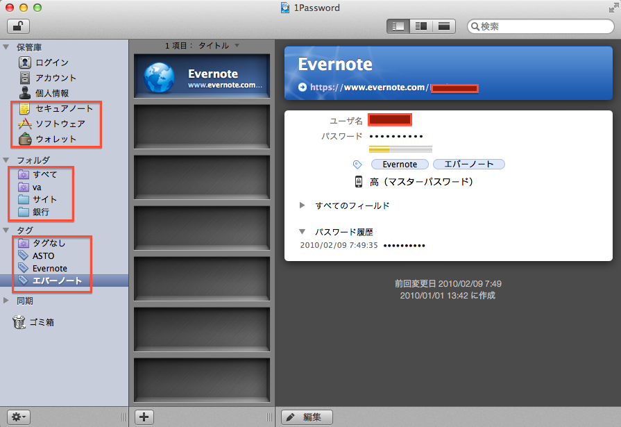Click the エバーノート tag pill in details
The image size is (621, 427).
coord(469,164)
